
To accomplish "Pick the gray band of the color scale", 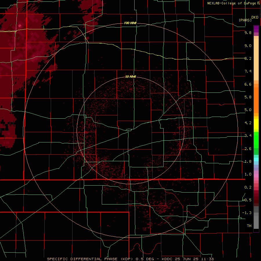I will (x=256, y=217).
